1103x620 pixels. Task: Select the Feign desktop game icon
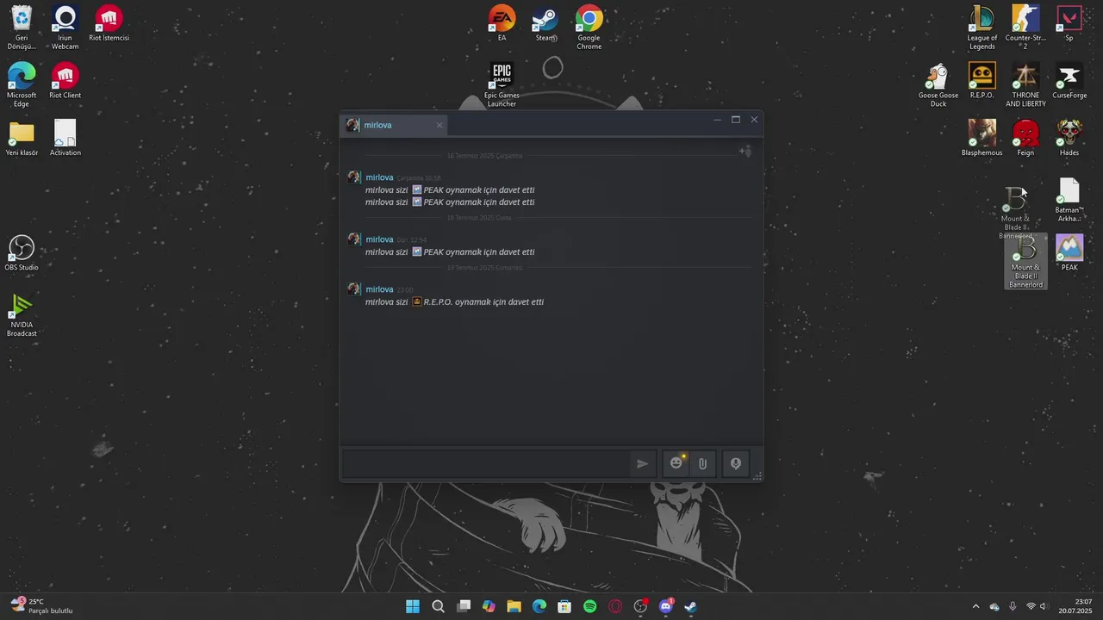tap(1025, 138)
